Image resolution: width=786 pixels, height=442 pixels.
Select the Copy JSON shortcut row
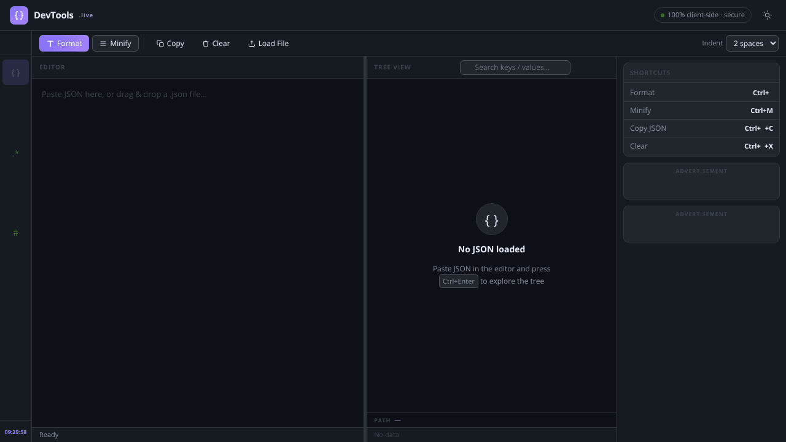click(x=701, y=128)
